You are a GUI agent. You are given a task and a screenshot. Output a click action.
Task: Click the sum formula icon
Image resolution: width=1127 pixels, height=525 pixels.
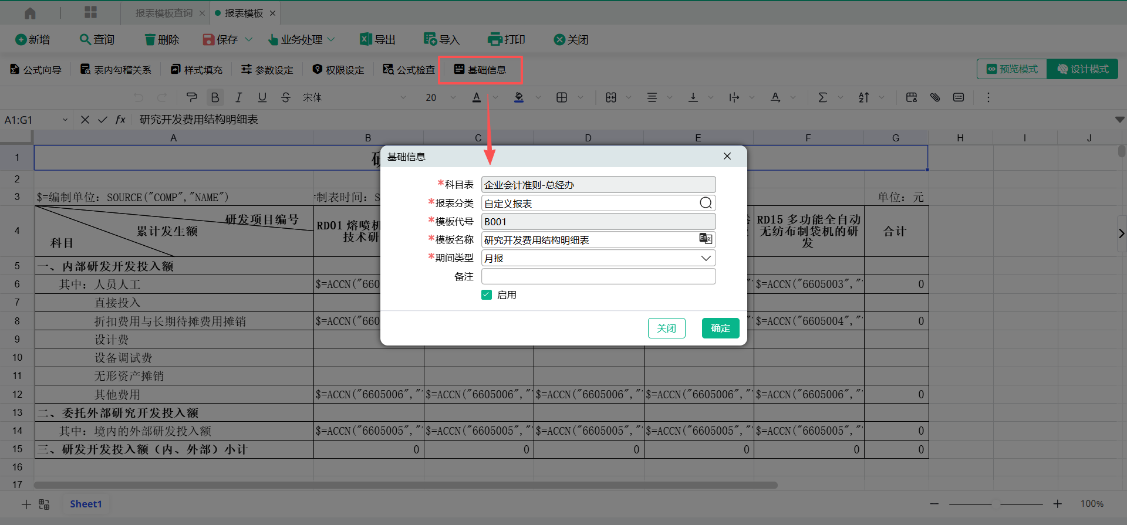point(822,97)
